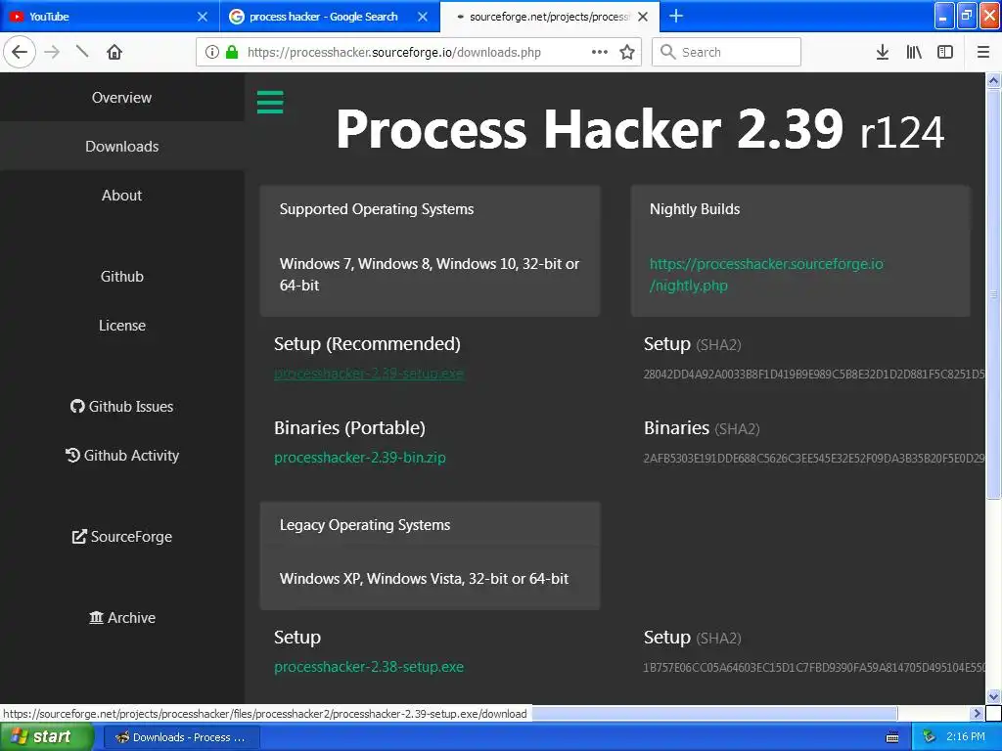
Task: Open the Github sidebar link
Action: (121, 277)
